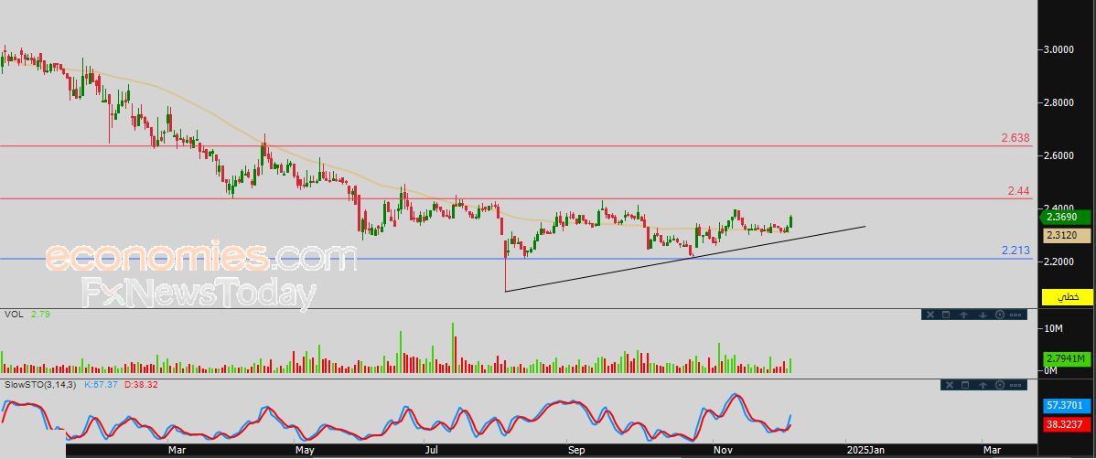This screenshot has height=459, width=1096.
Task: Click the K:57.37 readout
Action: pyautogui.click(x=100, y=385)
